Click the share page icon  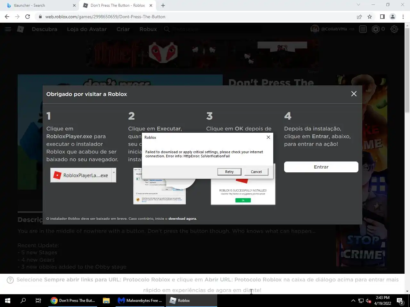pos(359,17)
